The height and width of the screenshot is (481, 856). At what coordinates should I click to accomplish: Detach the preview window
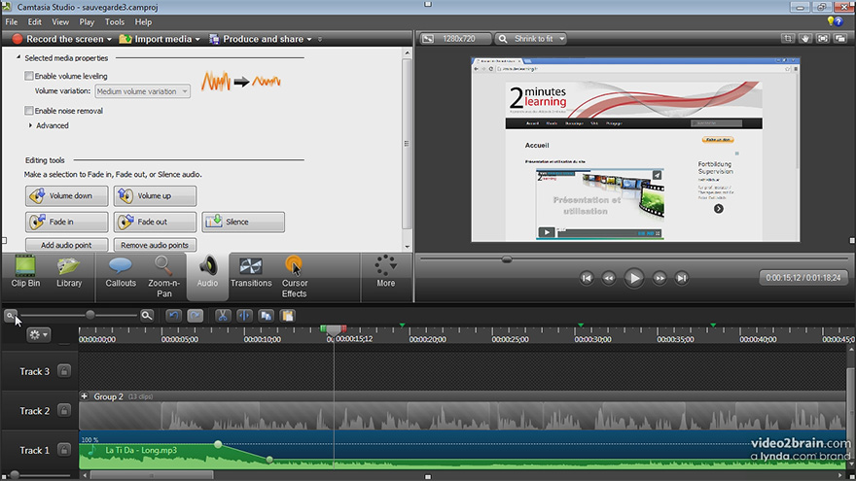pos(840,38)
